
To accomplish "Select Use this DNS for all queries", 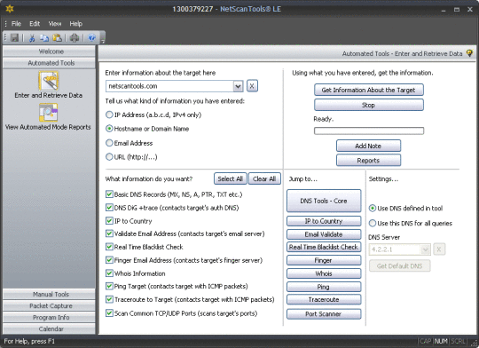I will [373, 223].
